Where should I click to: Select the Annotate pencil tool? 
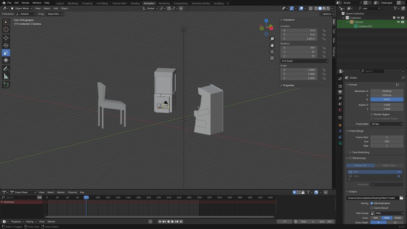(x=6, y=69)
